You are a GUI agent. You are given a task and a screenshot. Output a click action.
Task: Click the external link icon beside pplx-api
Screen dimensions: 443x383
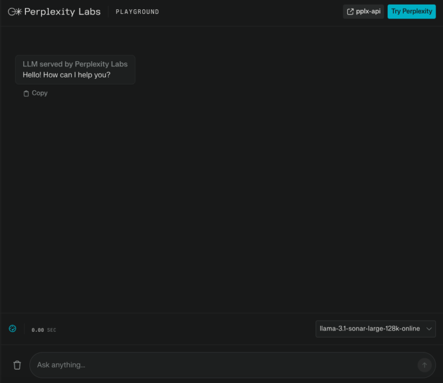point(350,12)
